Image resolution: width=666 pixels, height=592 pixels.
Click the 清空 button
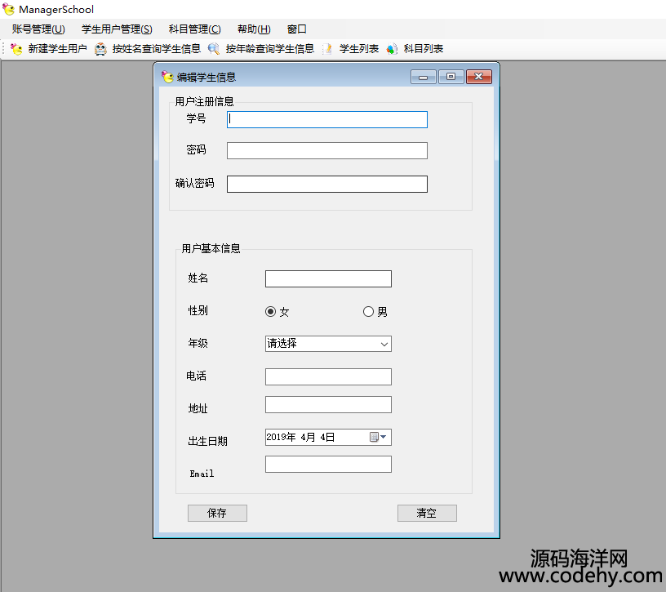pos(427,513)
